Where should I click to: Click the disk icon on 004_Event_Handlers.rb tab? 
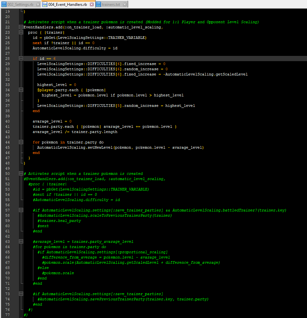tap(45, 5)
